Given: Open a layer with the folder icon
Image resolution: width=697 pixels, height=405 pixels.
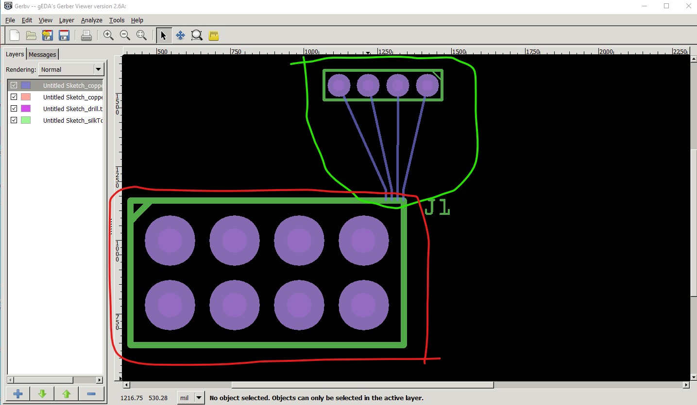Looking at the screenshot, I should click(31, 35).
